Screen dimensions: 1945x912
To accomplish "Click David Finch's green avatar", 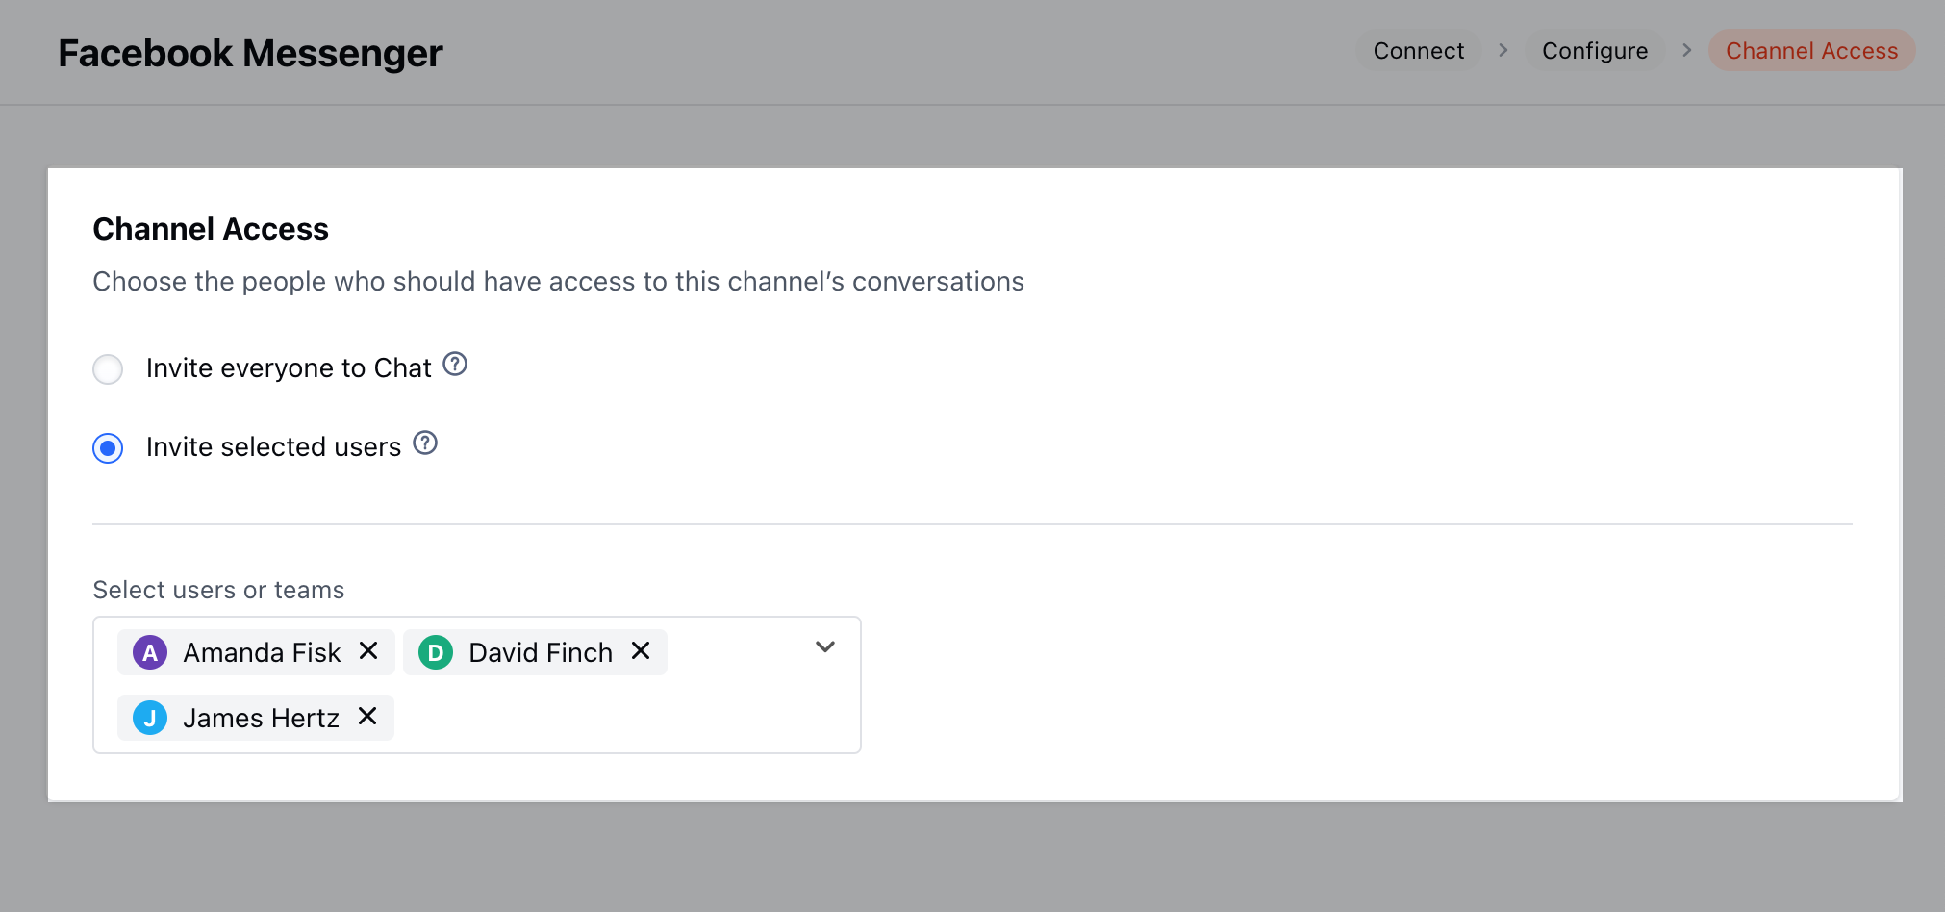I will (x=436, y=653).
